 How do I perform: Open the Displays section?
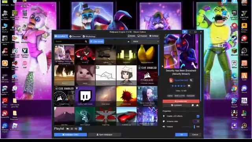[142, 36]
